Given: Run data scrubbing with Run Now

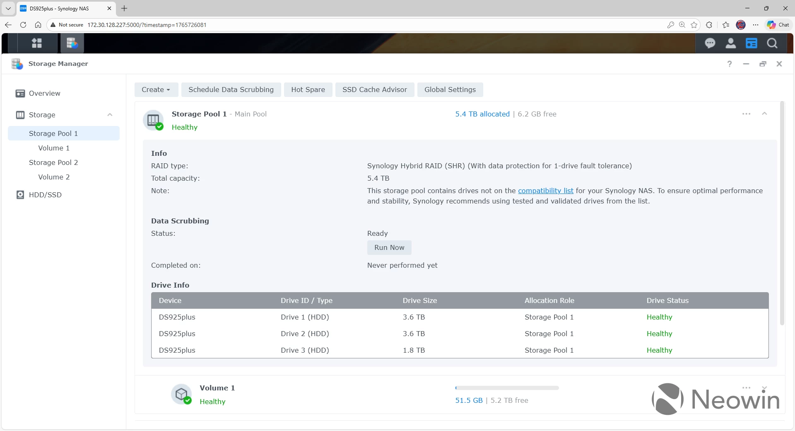Looking at the screenshot, I should (x=389, y=247).
